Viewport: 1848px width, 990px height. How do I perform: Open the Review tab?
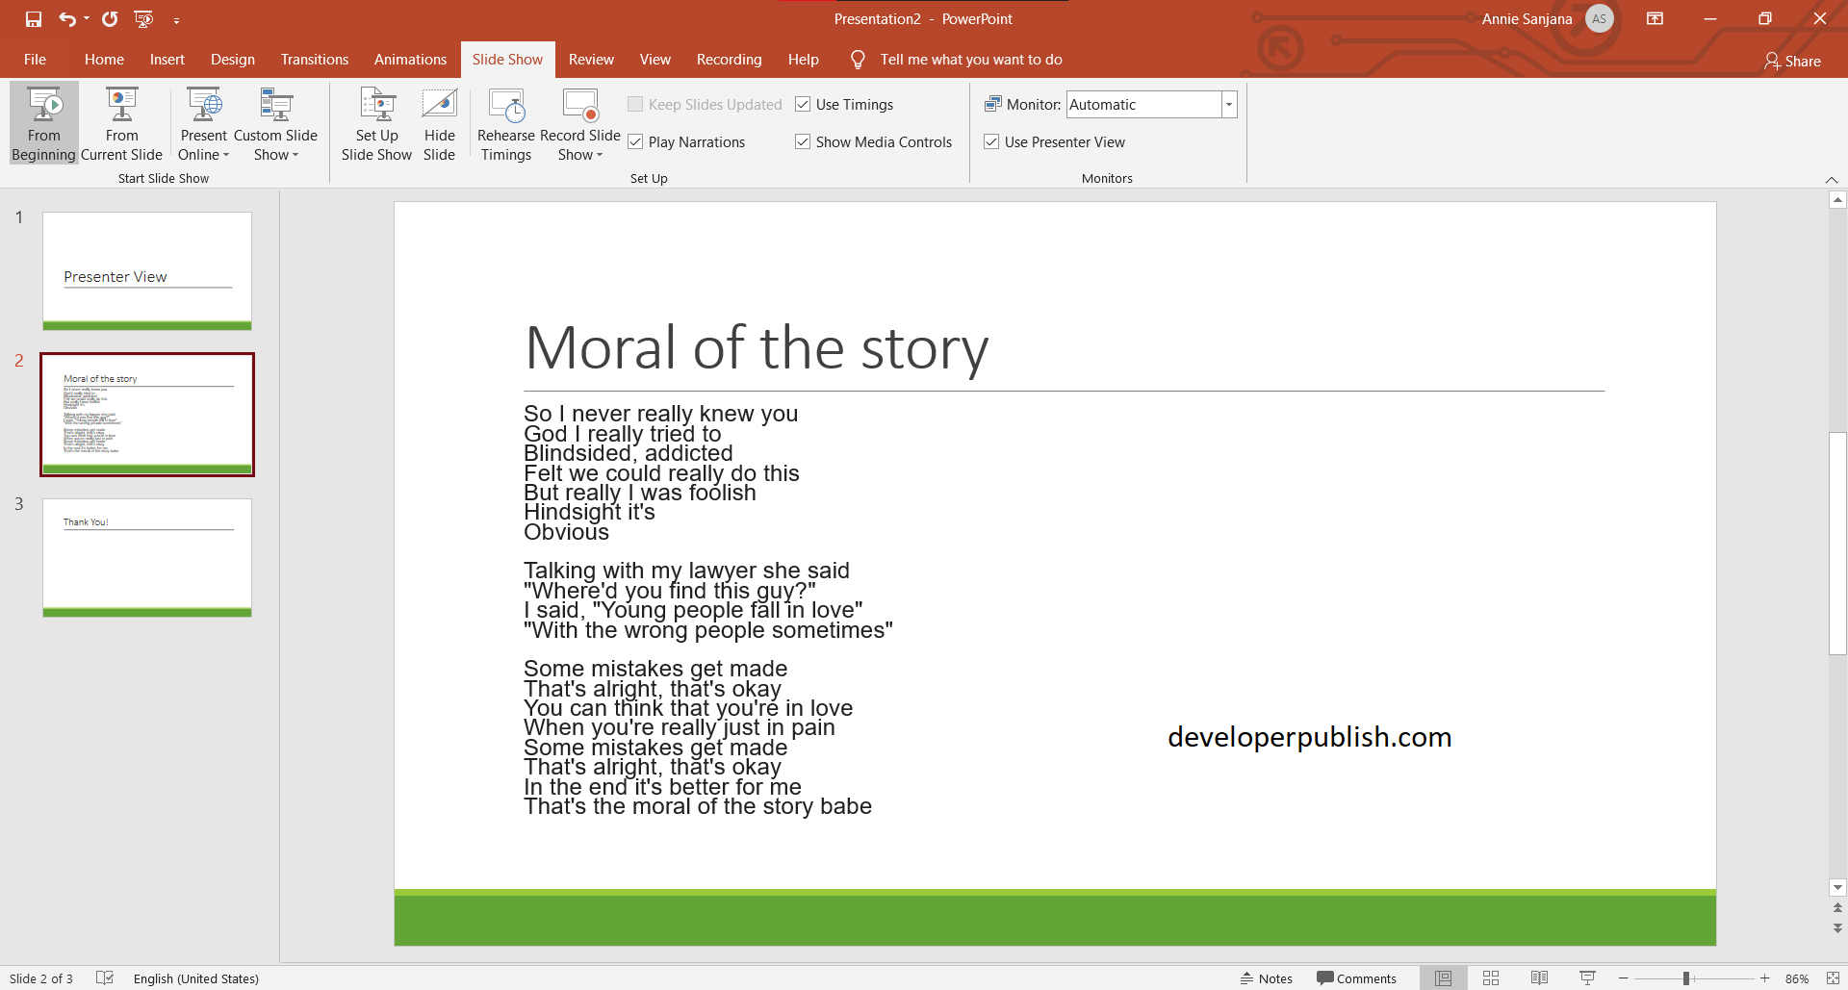point(591,59)
